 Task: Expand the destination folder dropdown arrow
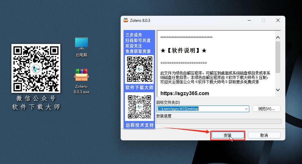(246, 109)
